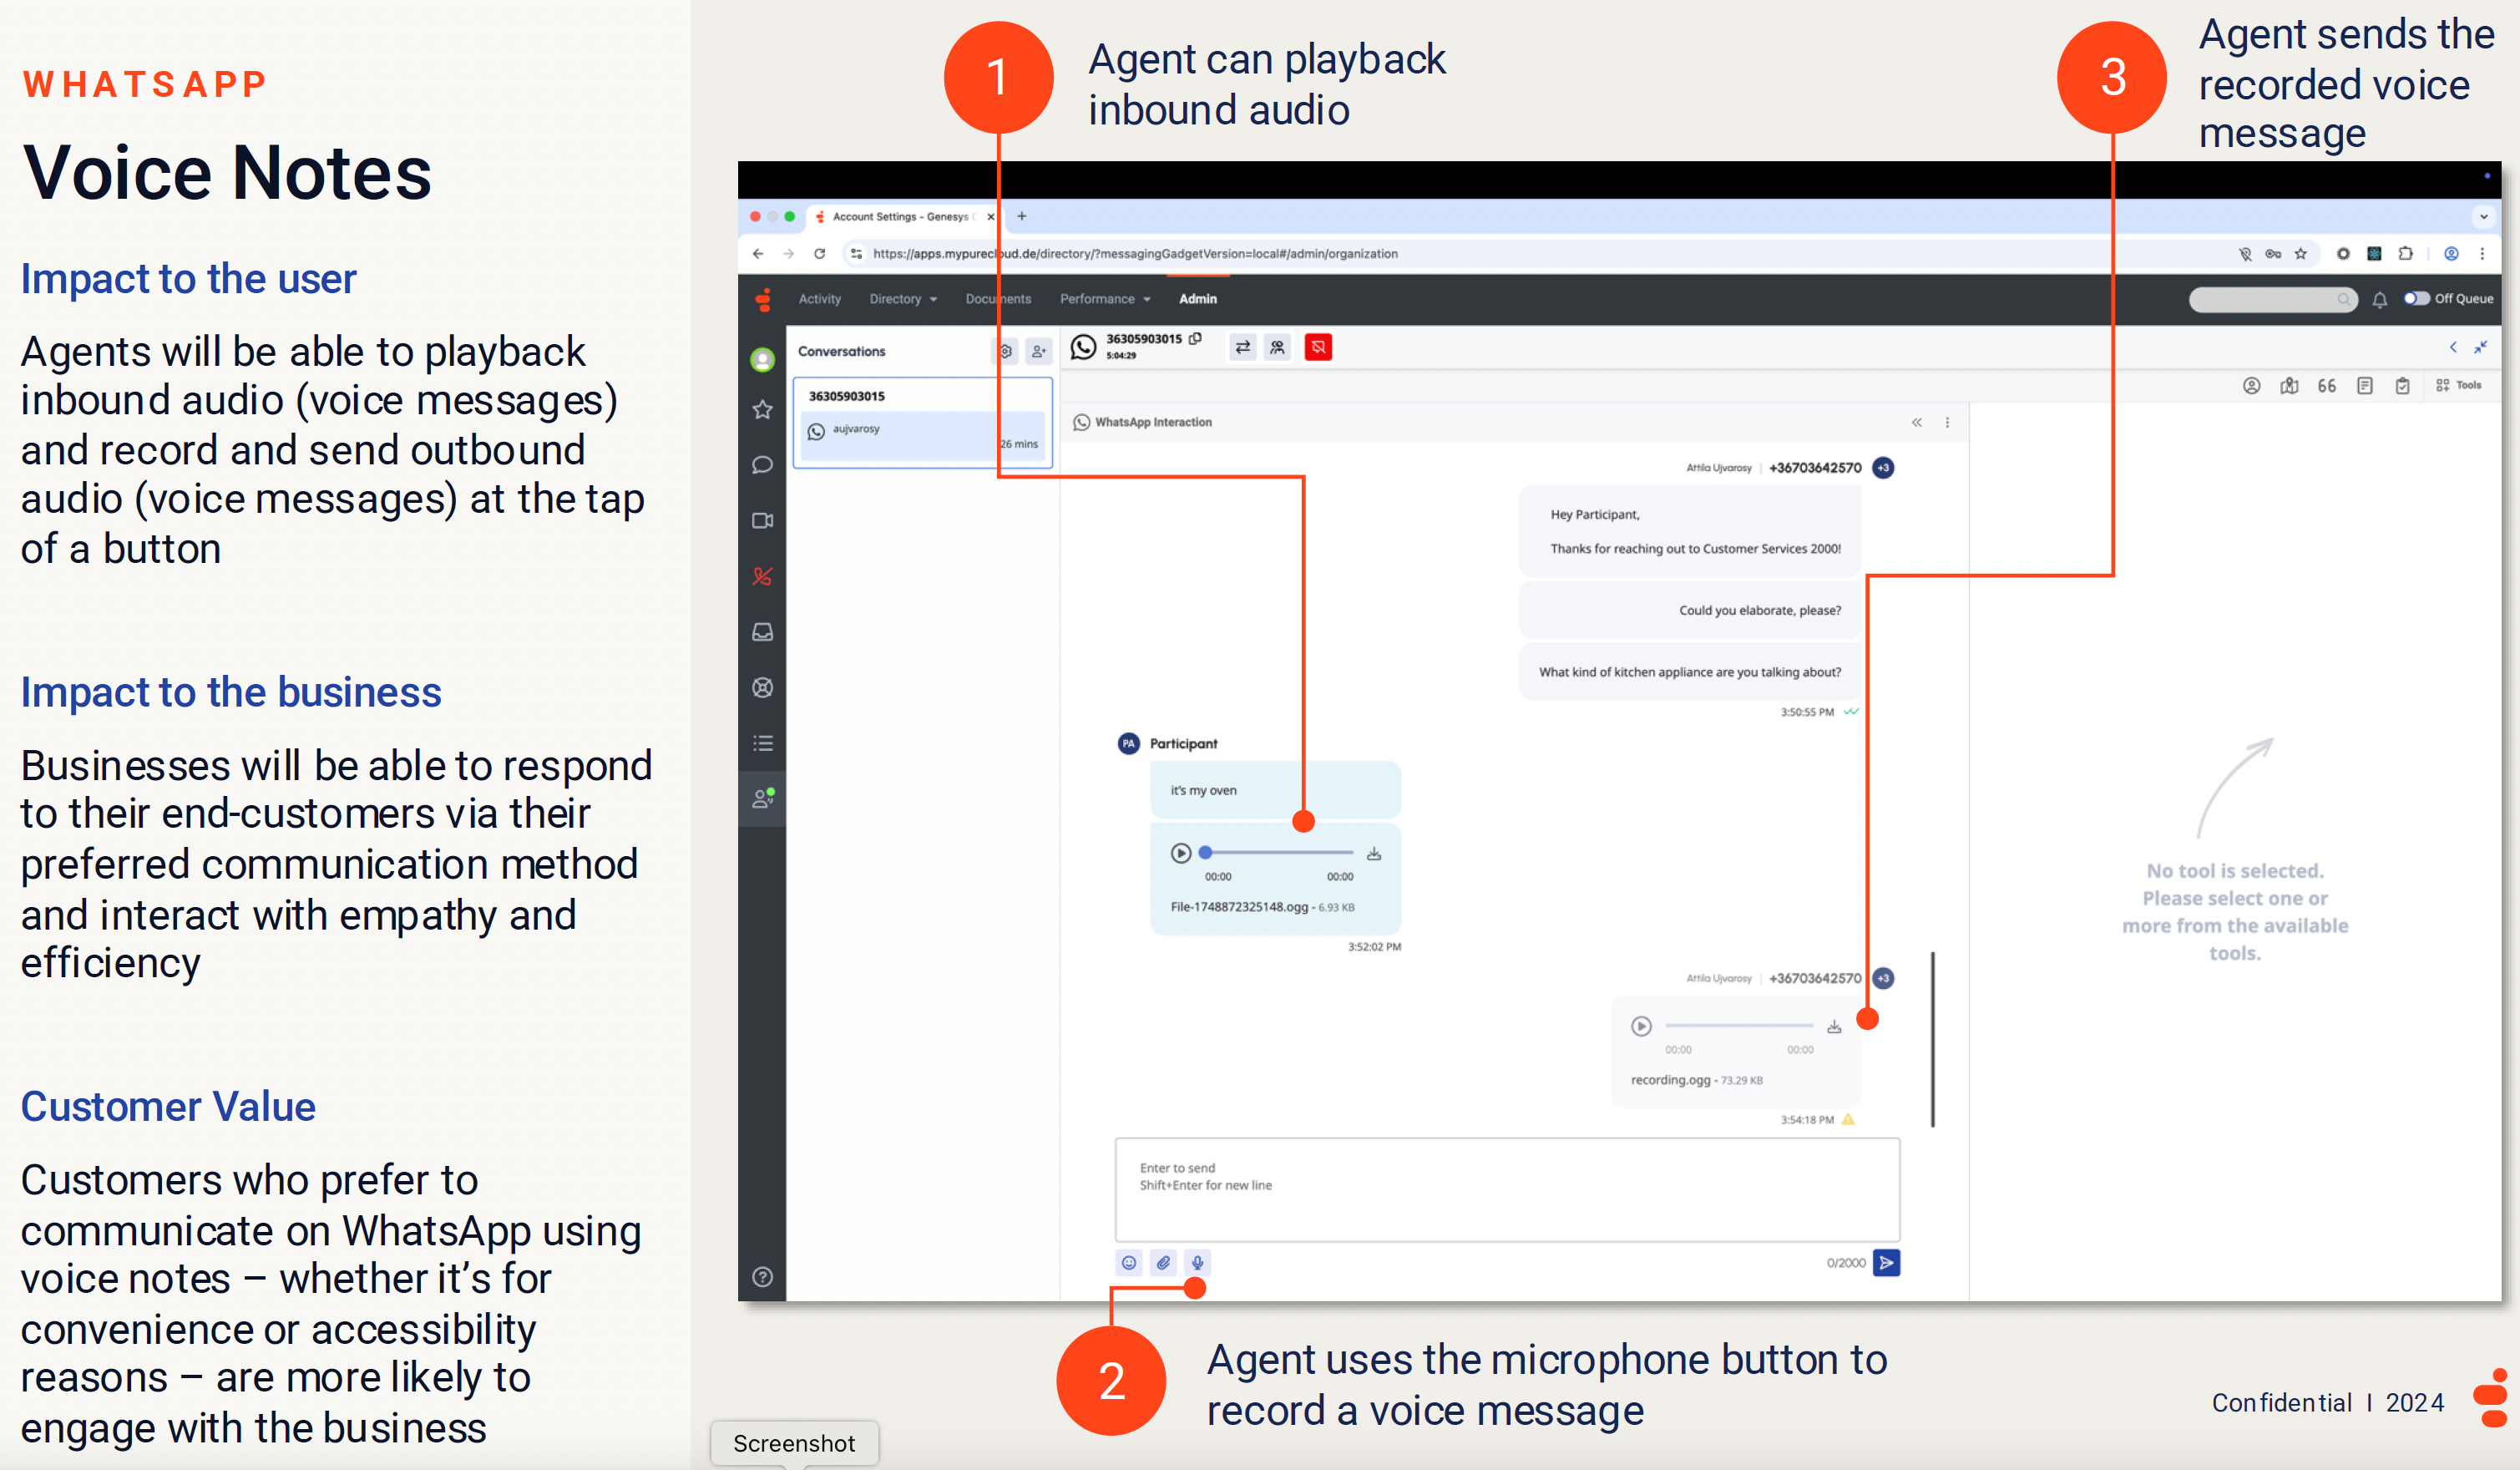The height and width of the screenshot is (1470, 2520).
Task: Open the emoji picker icon
Action: 1129,1262
